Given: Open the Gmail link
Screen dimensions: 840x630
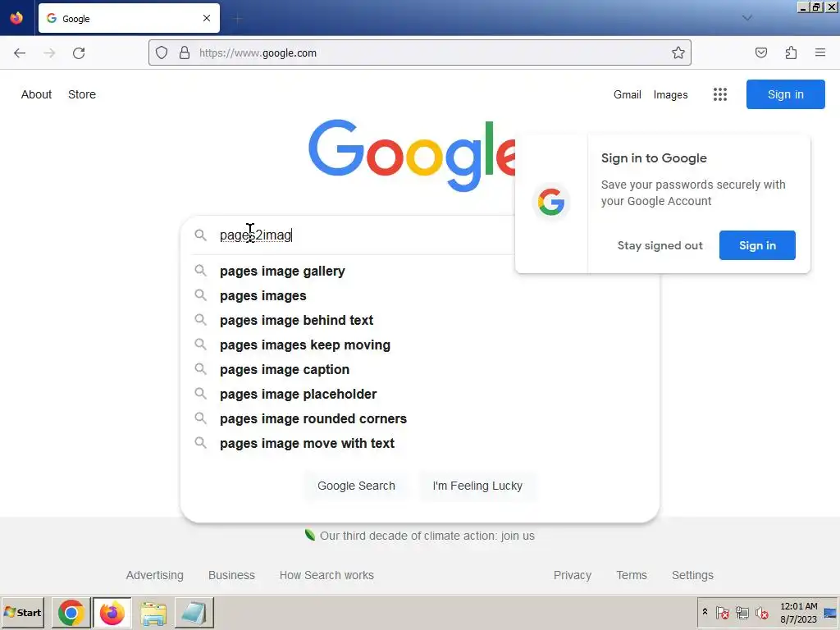Looking at the screenshot, I should [x=628, y=94].
